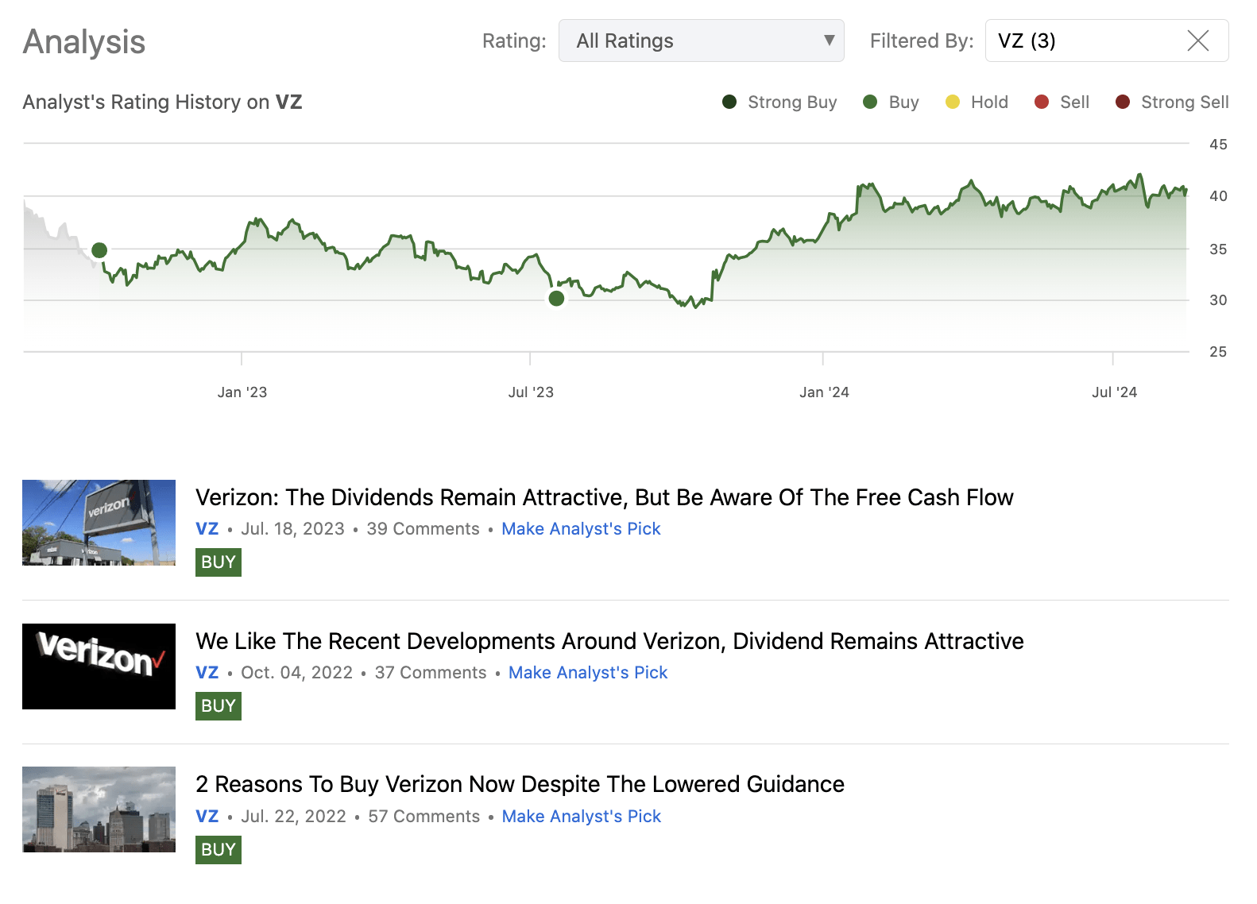Viewport: 1257px width, 904px height.
Task: Click the red Sell legend dot
Action: pyautogui.click(x=1041, y=102)
